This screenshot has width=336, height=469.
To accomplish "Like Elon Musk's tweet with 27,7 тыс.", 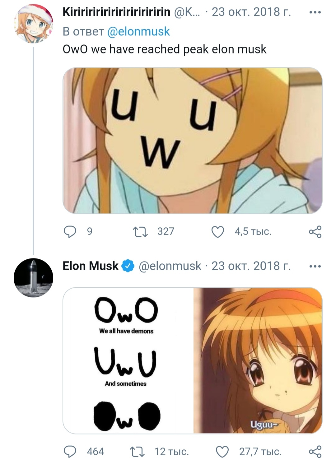I will (x=222, y=452).
